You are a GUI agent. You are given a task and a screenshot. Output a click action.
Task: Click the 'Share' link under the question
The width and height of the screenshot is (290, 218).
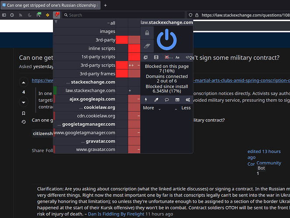pyautogui.click(x=38, y=151)
